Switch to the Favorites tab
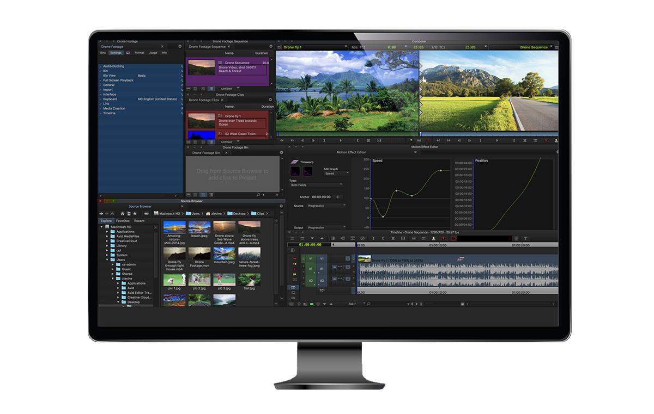The width and height of the screenshot is (654, 414). (x=123, y=221)
